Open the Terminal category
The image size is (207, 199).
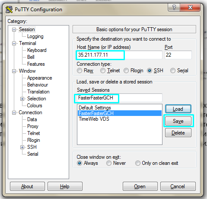28,43
